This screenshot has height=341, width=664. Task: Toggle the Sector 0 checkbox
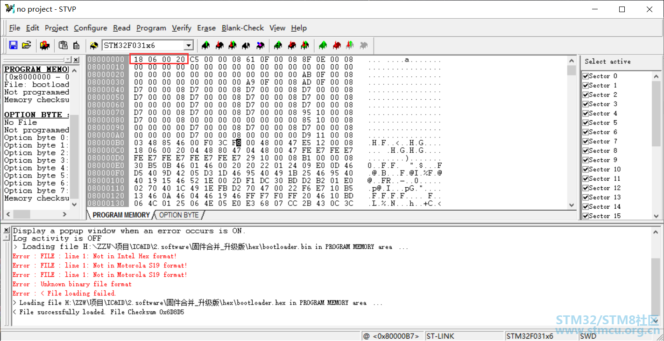[x=586, y=76]
